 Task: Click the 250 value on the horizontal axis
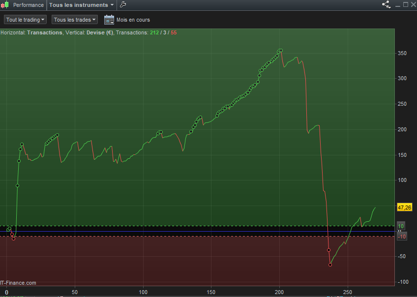pyautogui.click(x=348, y=292)
